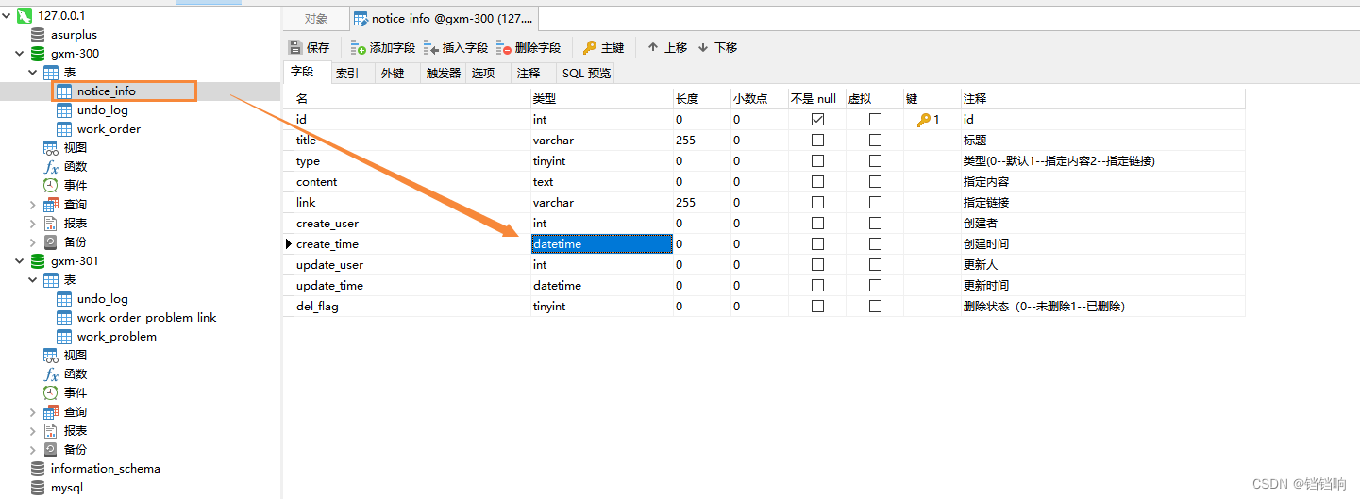1360x499 pixels.
Task: Select the asurplus database icon
Action: coord(38,35)
